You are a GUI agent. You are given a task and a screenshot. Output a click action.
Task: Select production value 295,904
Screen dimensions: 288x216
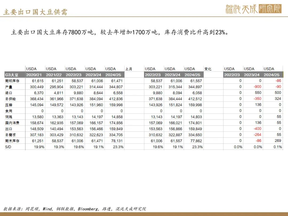coord(56,87)
